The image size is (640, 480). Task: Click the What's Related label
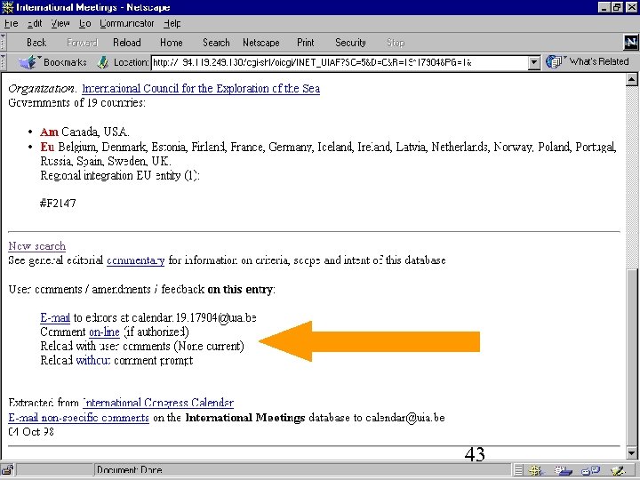pyautogui.click(x=599, y=61)
